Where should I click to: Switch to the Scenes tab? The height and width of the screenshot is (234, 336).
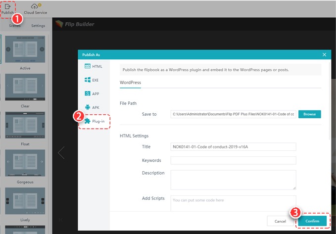point(15,26)
